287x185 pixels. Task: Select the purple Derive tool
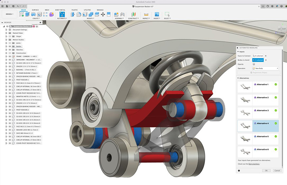pyautogui.click(x=51, y=14)
